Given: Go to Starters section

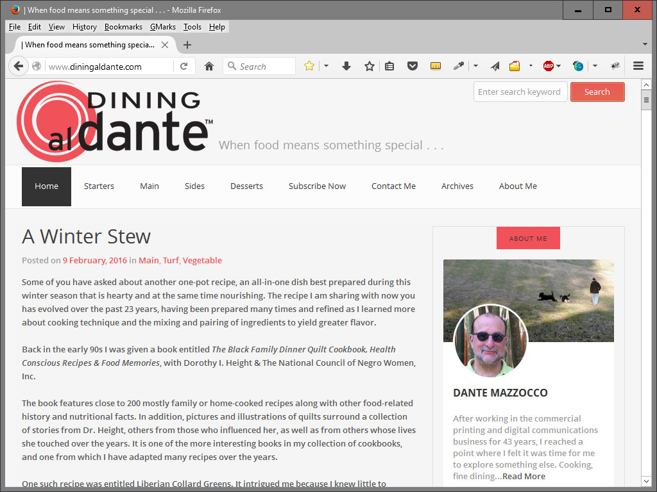Looking at the screenshot, I should point(99,186).
